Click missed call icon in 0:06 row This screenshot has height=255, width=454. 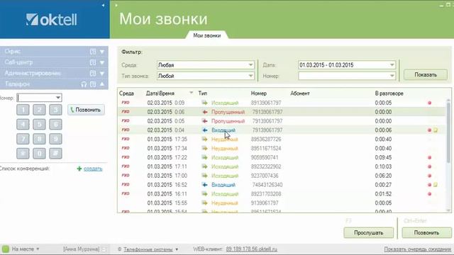click(x=205, y=112)
